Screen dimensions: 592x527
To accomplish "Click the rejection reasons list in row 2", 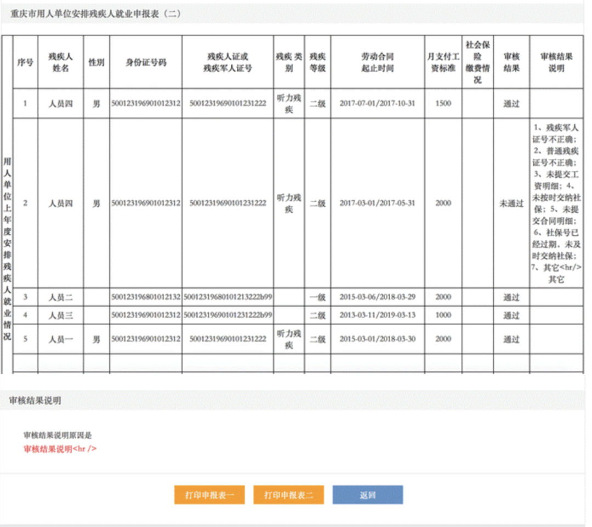I will point(556,203).
